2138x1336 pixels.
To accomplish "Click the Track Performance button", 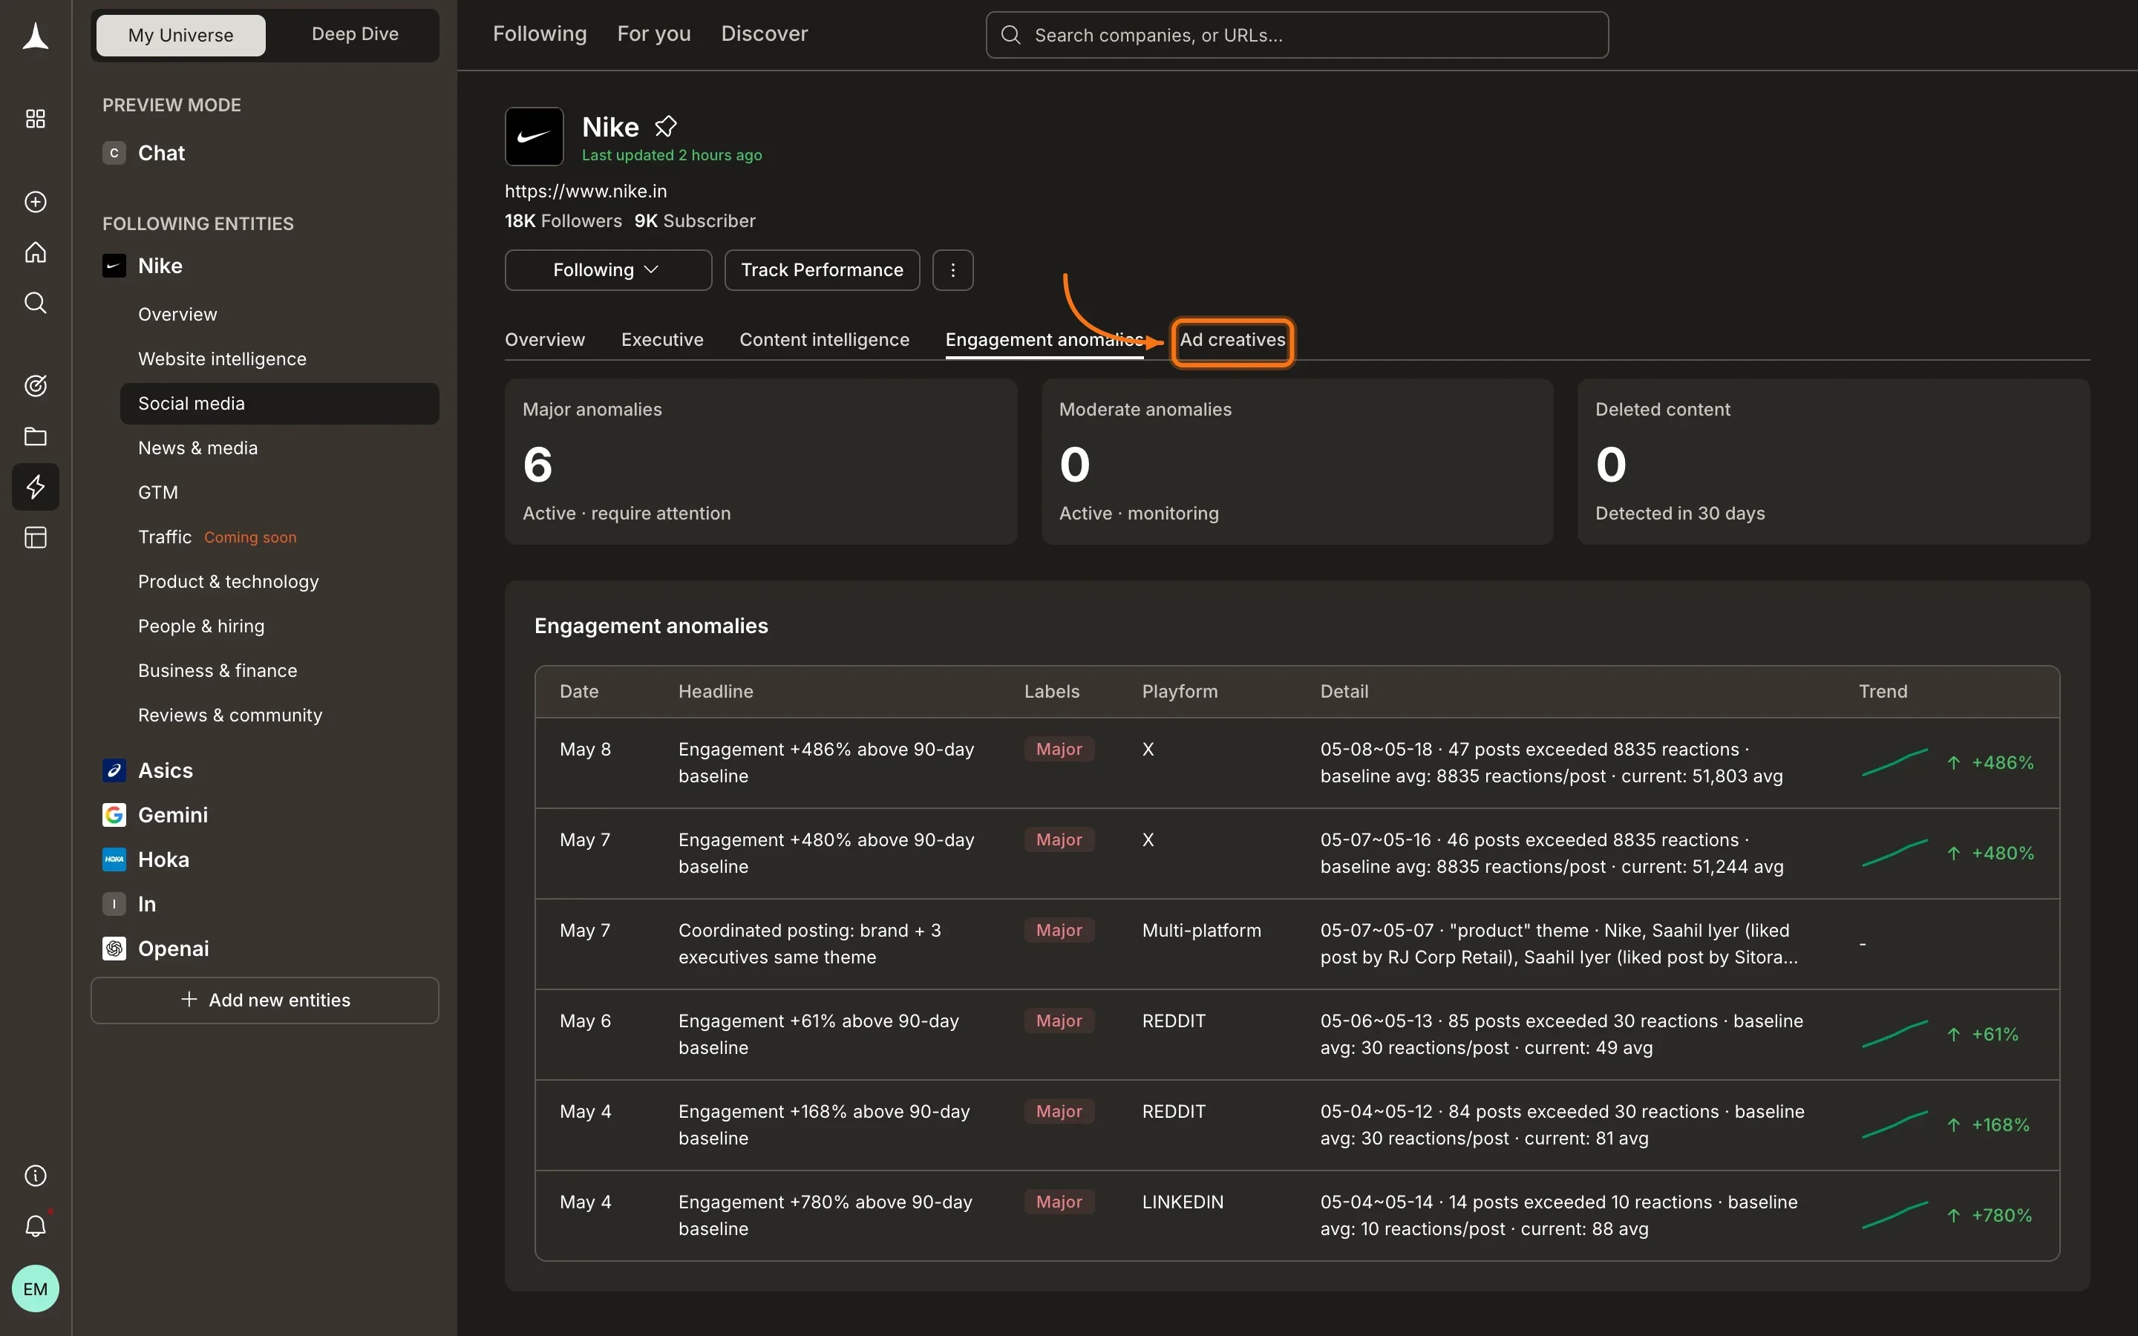I will pos(822,269).
